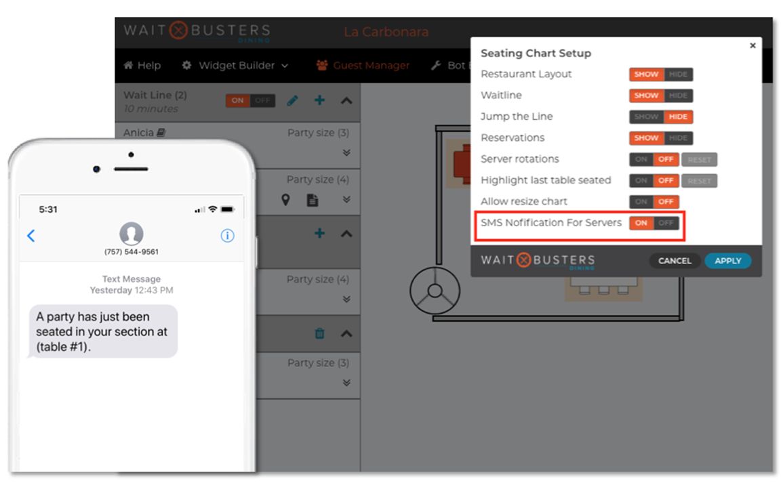Click the wrench icon beside Bot
Screen dimensions: 783x483
[x=436, y=65]
